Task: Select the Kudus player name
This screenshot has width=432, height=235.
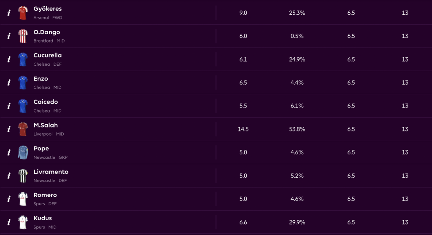Action: (x=43, y=219)
